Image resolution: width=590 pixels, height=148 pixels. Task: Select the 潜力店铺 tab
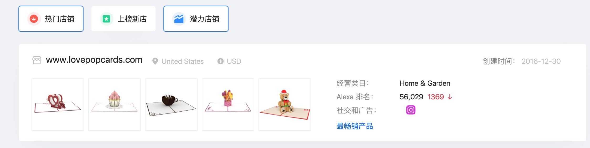[x=196, y=19]
